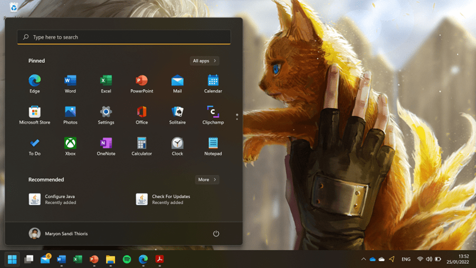Click the white cloud tray icon

pyautogui.click(x=382, y=259)
